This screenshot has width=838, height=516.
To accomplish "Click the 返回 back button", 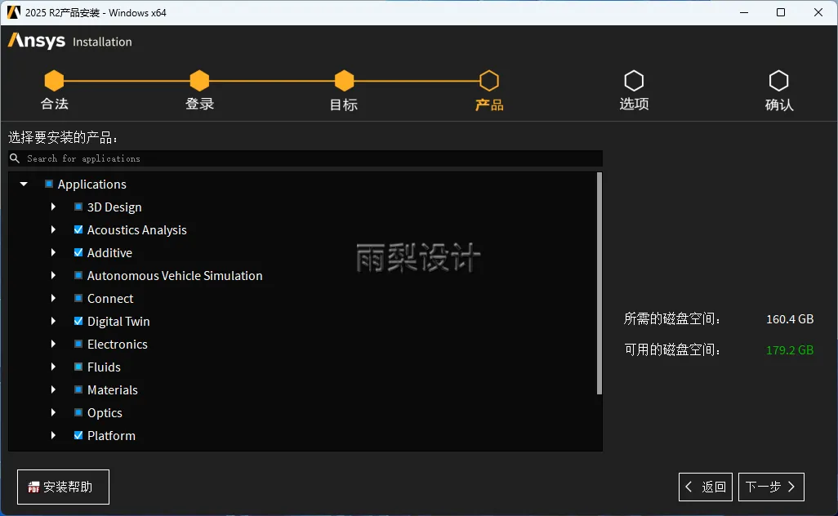I will click(x=706, y=487).
